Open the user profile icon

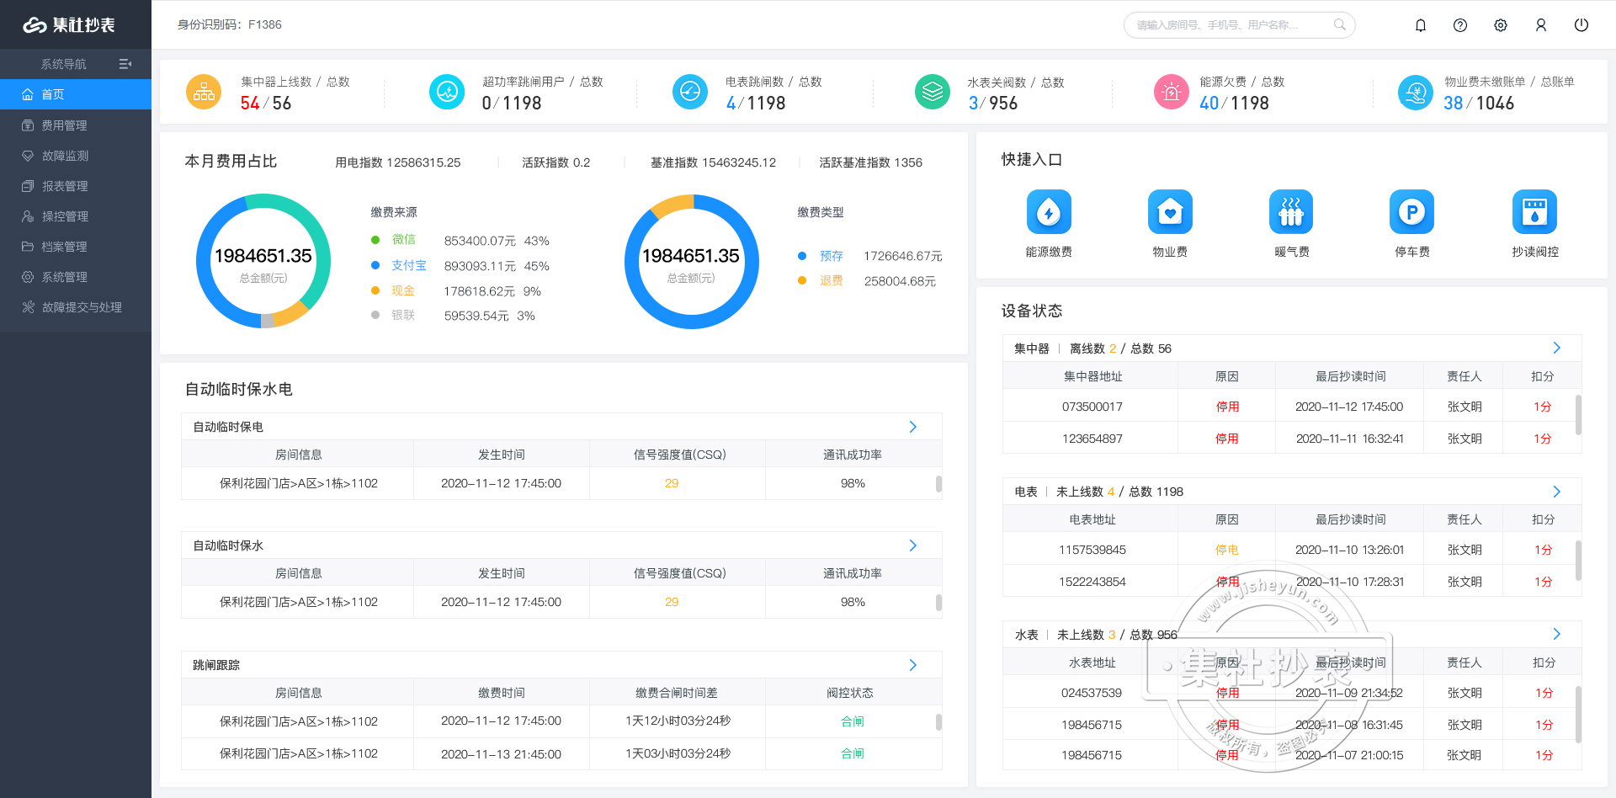pyautogui.click(x=1541, y=25)
